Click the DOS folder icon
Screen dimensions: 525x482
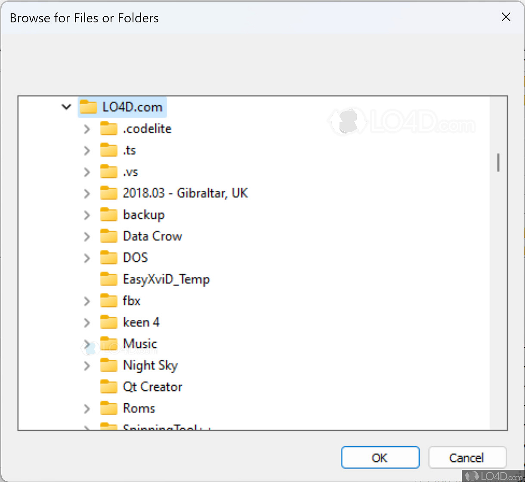[x=108, y=258]
